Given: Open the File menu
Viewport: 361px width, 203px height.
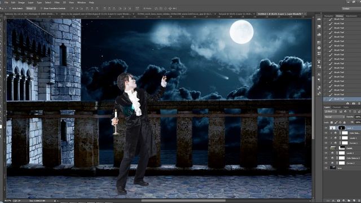Looking at the screenshot, I should tap(6, 2).
